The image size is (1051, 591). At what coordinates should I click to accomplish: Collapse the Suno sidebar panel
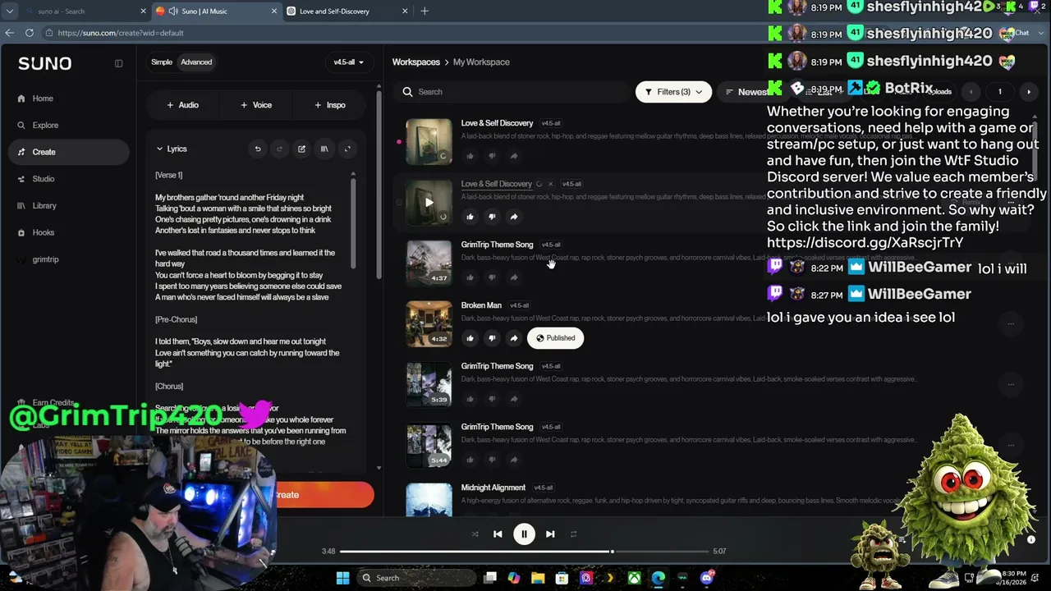coord(118,63)
